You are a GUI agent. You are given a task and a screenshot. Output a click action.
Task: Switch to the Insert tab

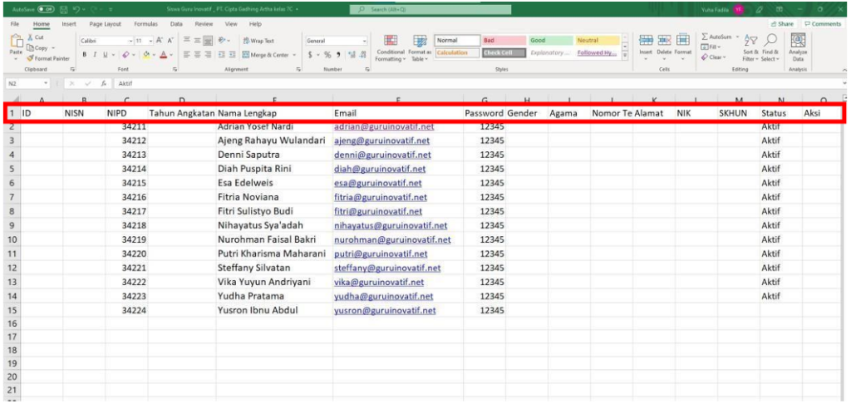(69, 24)
